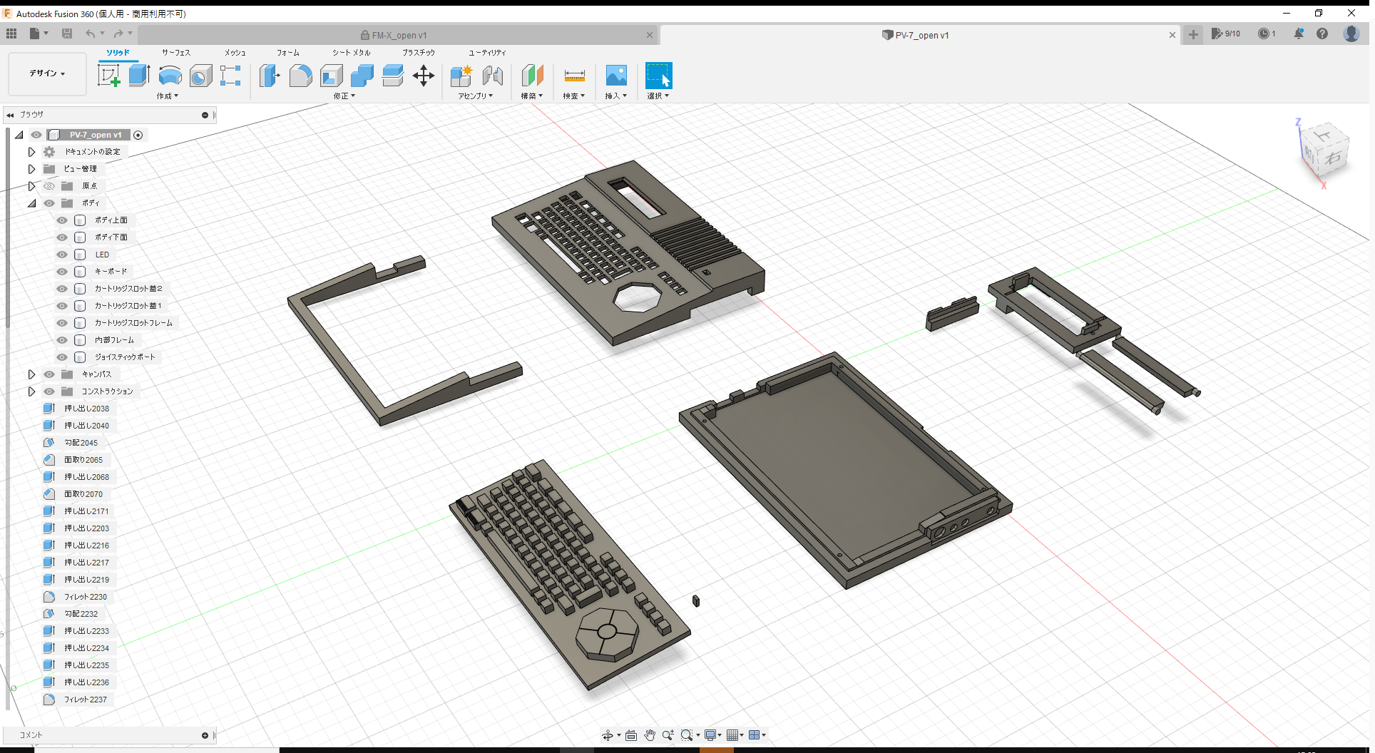Viewport: 1375px width, 753px height.
Task: Open the デザイン workspace dropdown
Action: tap(46, 73)
